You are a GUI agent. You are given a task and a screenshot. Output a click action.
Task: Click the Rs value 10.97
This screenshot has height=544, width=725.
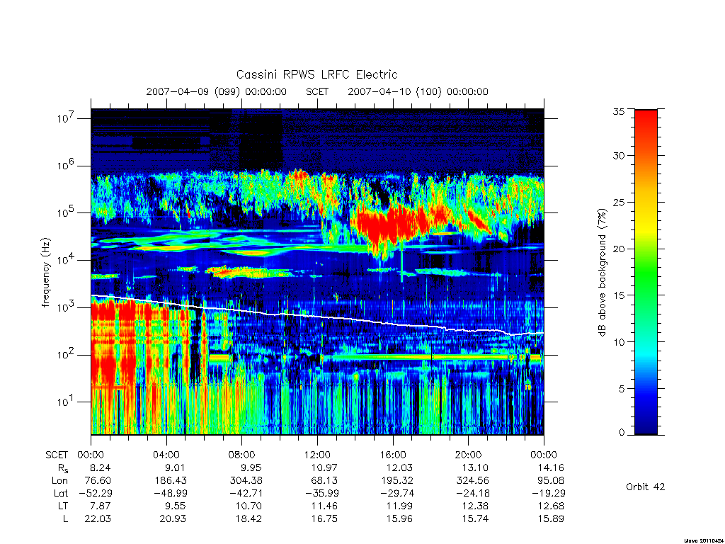tap(324, 467)
